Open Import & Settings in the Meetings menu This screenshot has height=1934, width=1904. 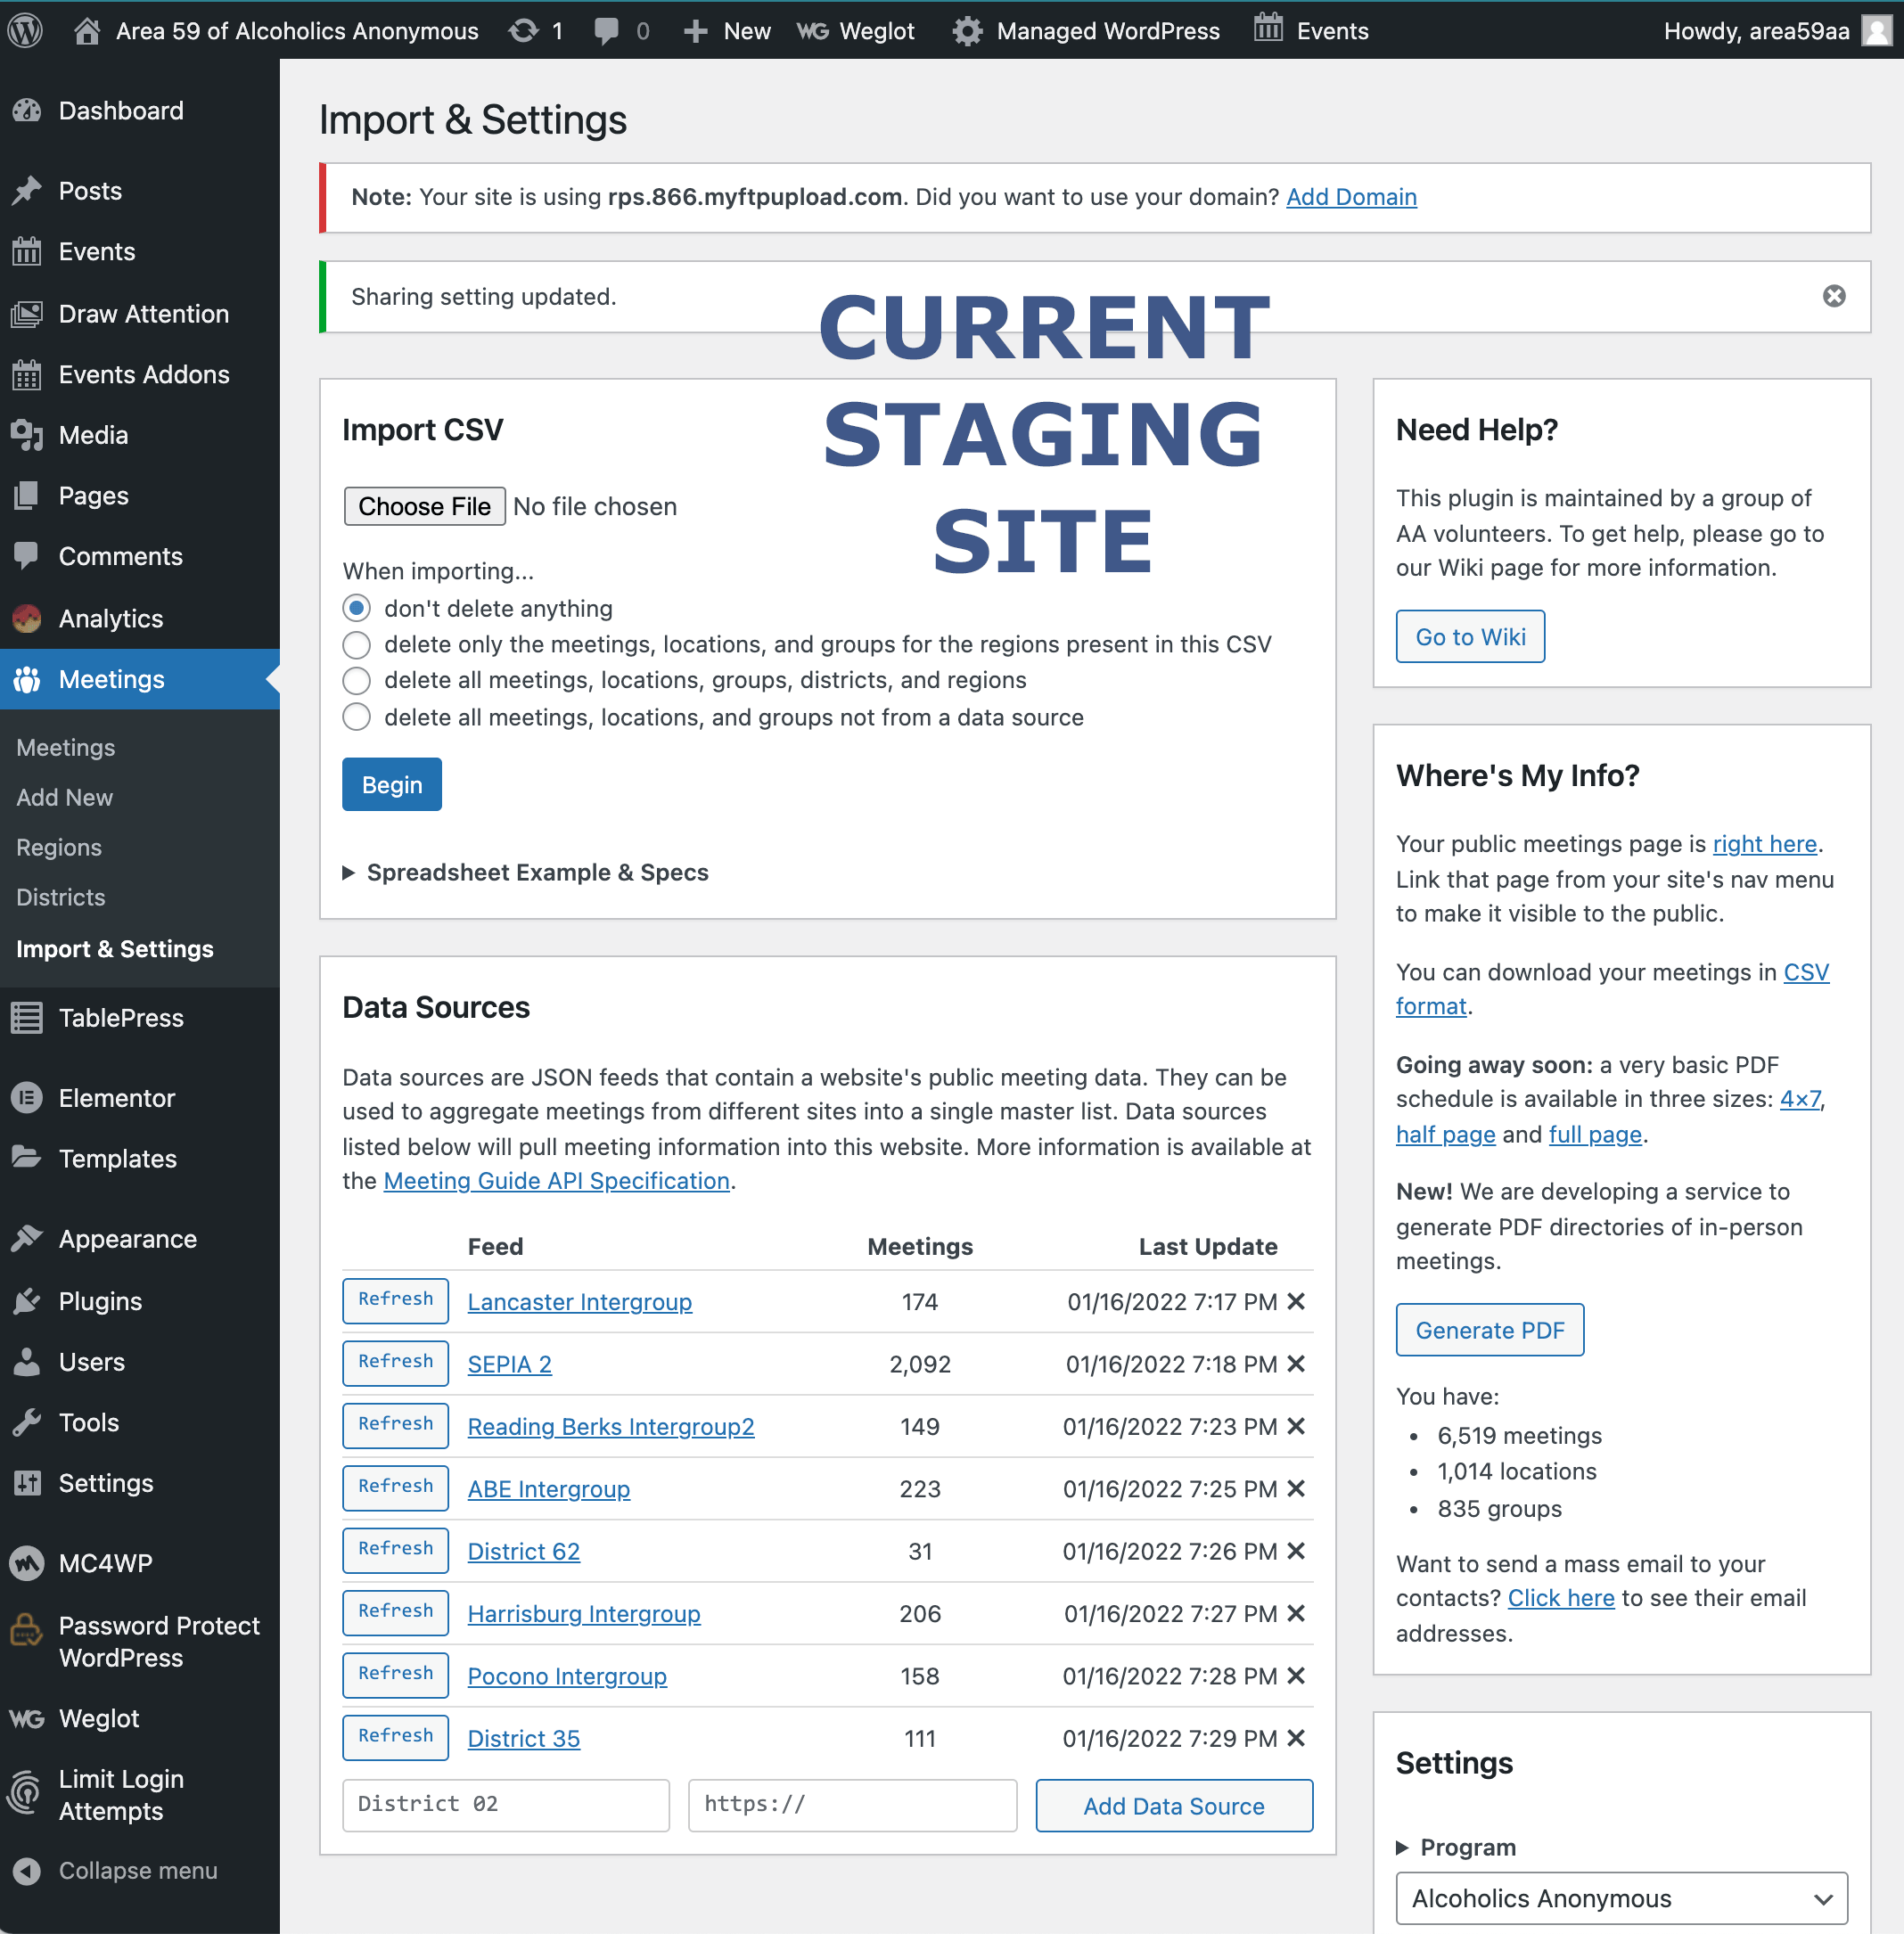(114, 949)
